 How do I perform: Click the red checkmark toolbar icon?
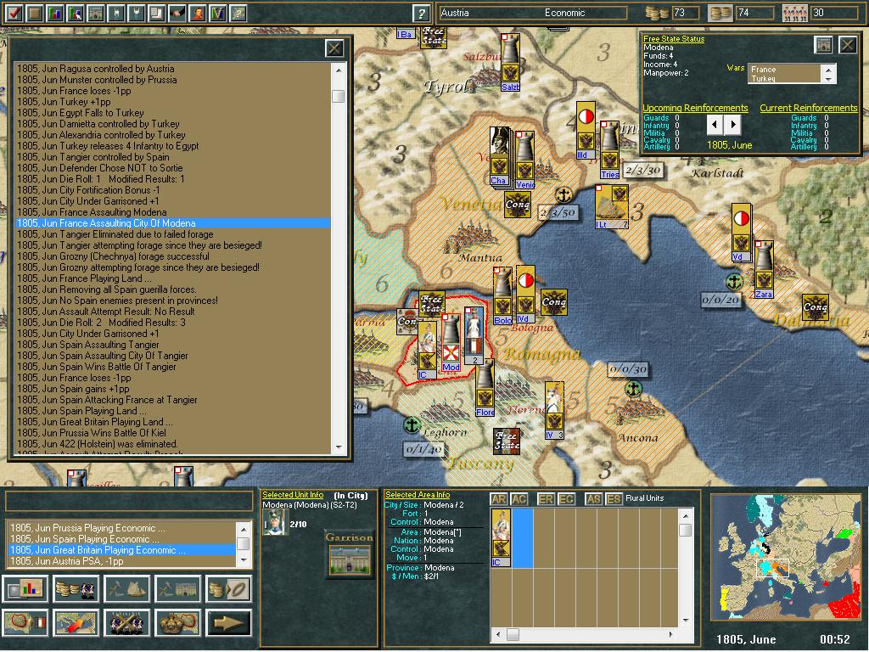tap(14, 13)
